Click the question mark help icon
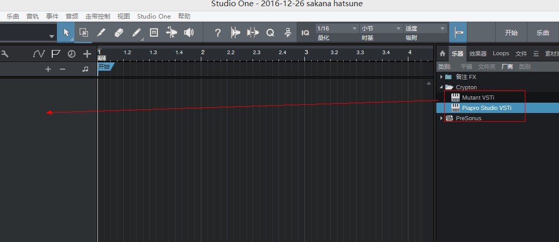The height and width of the screenshot is (242, 559). tap(217, 33)
